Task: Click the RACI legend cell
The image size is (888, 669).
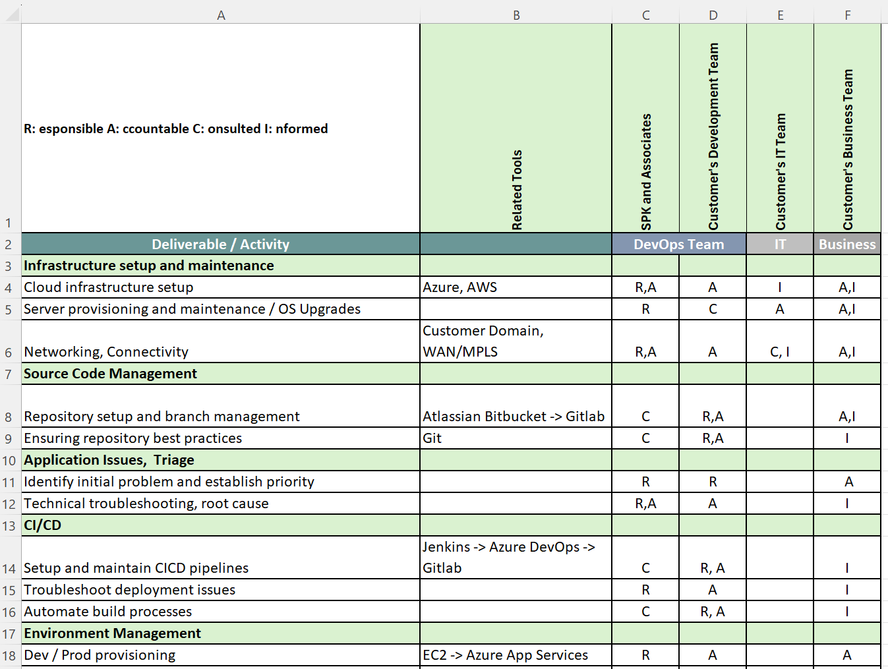Action: tap(221, 128)
